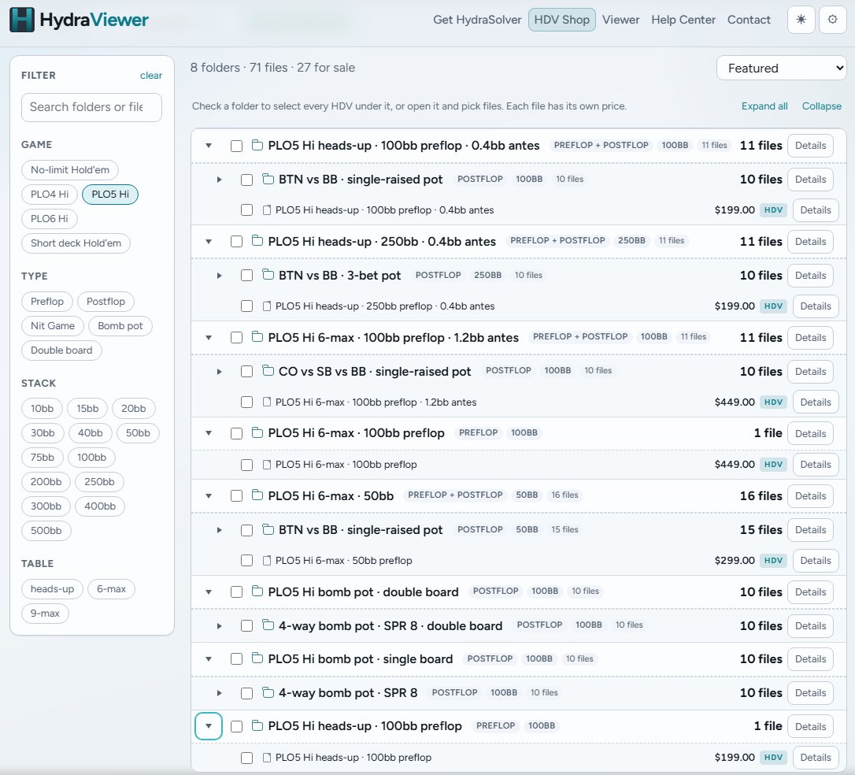Expand BTN vs BB 3-bet pot subfolder
This screenshot has height=775, width=855.
pos(219,276)
